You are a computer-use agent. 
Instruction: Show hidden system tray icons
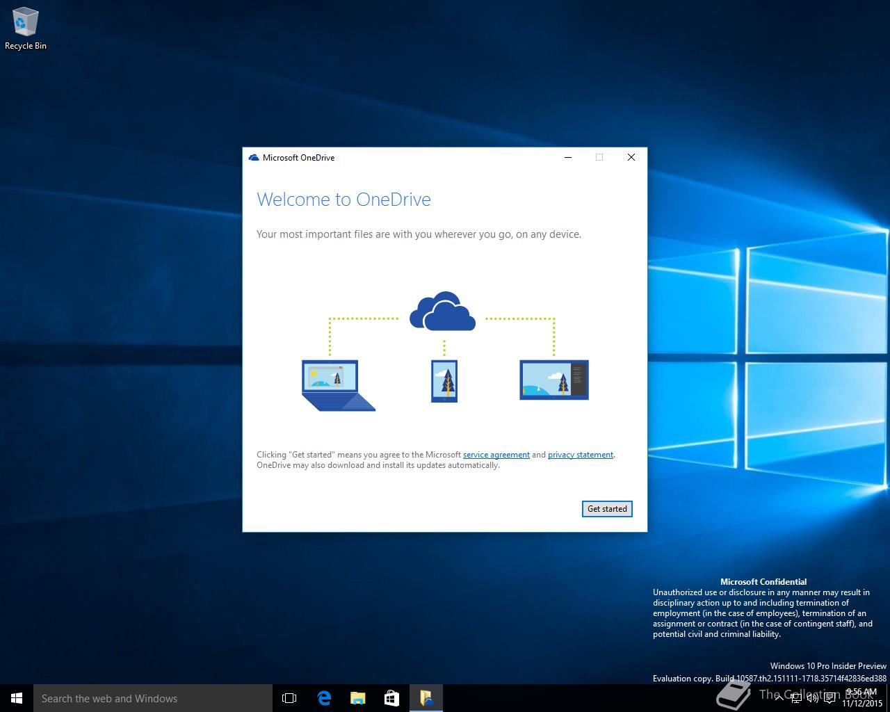point(779,698)
